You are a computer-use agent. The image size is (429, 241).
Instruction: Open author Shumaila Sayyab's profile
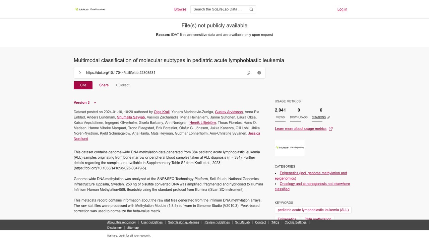(x=131, y=117)
